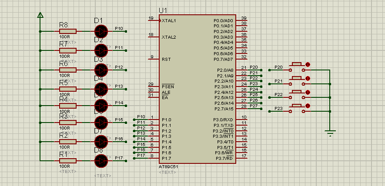Click the PSEN pin label
The height and width of the screenshot is (186, 385).
[x=168, y=86]
